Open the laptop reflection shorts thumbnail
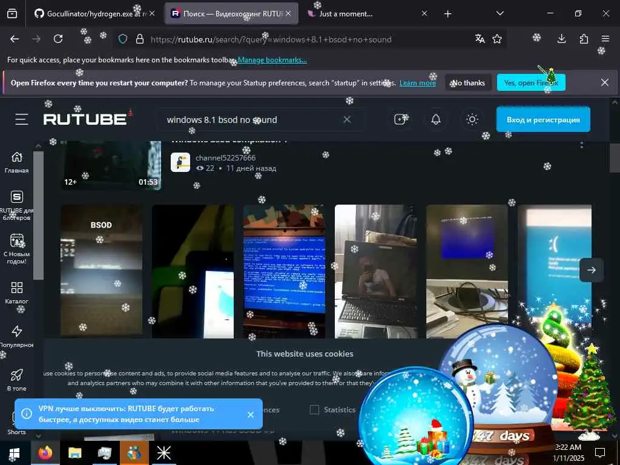Viewport: 620px width, 465px height. [x=375, y=271]
